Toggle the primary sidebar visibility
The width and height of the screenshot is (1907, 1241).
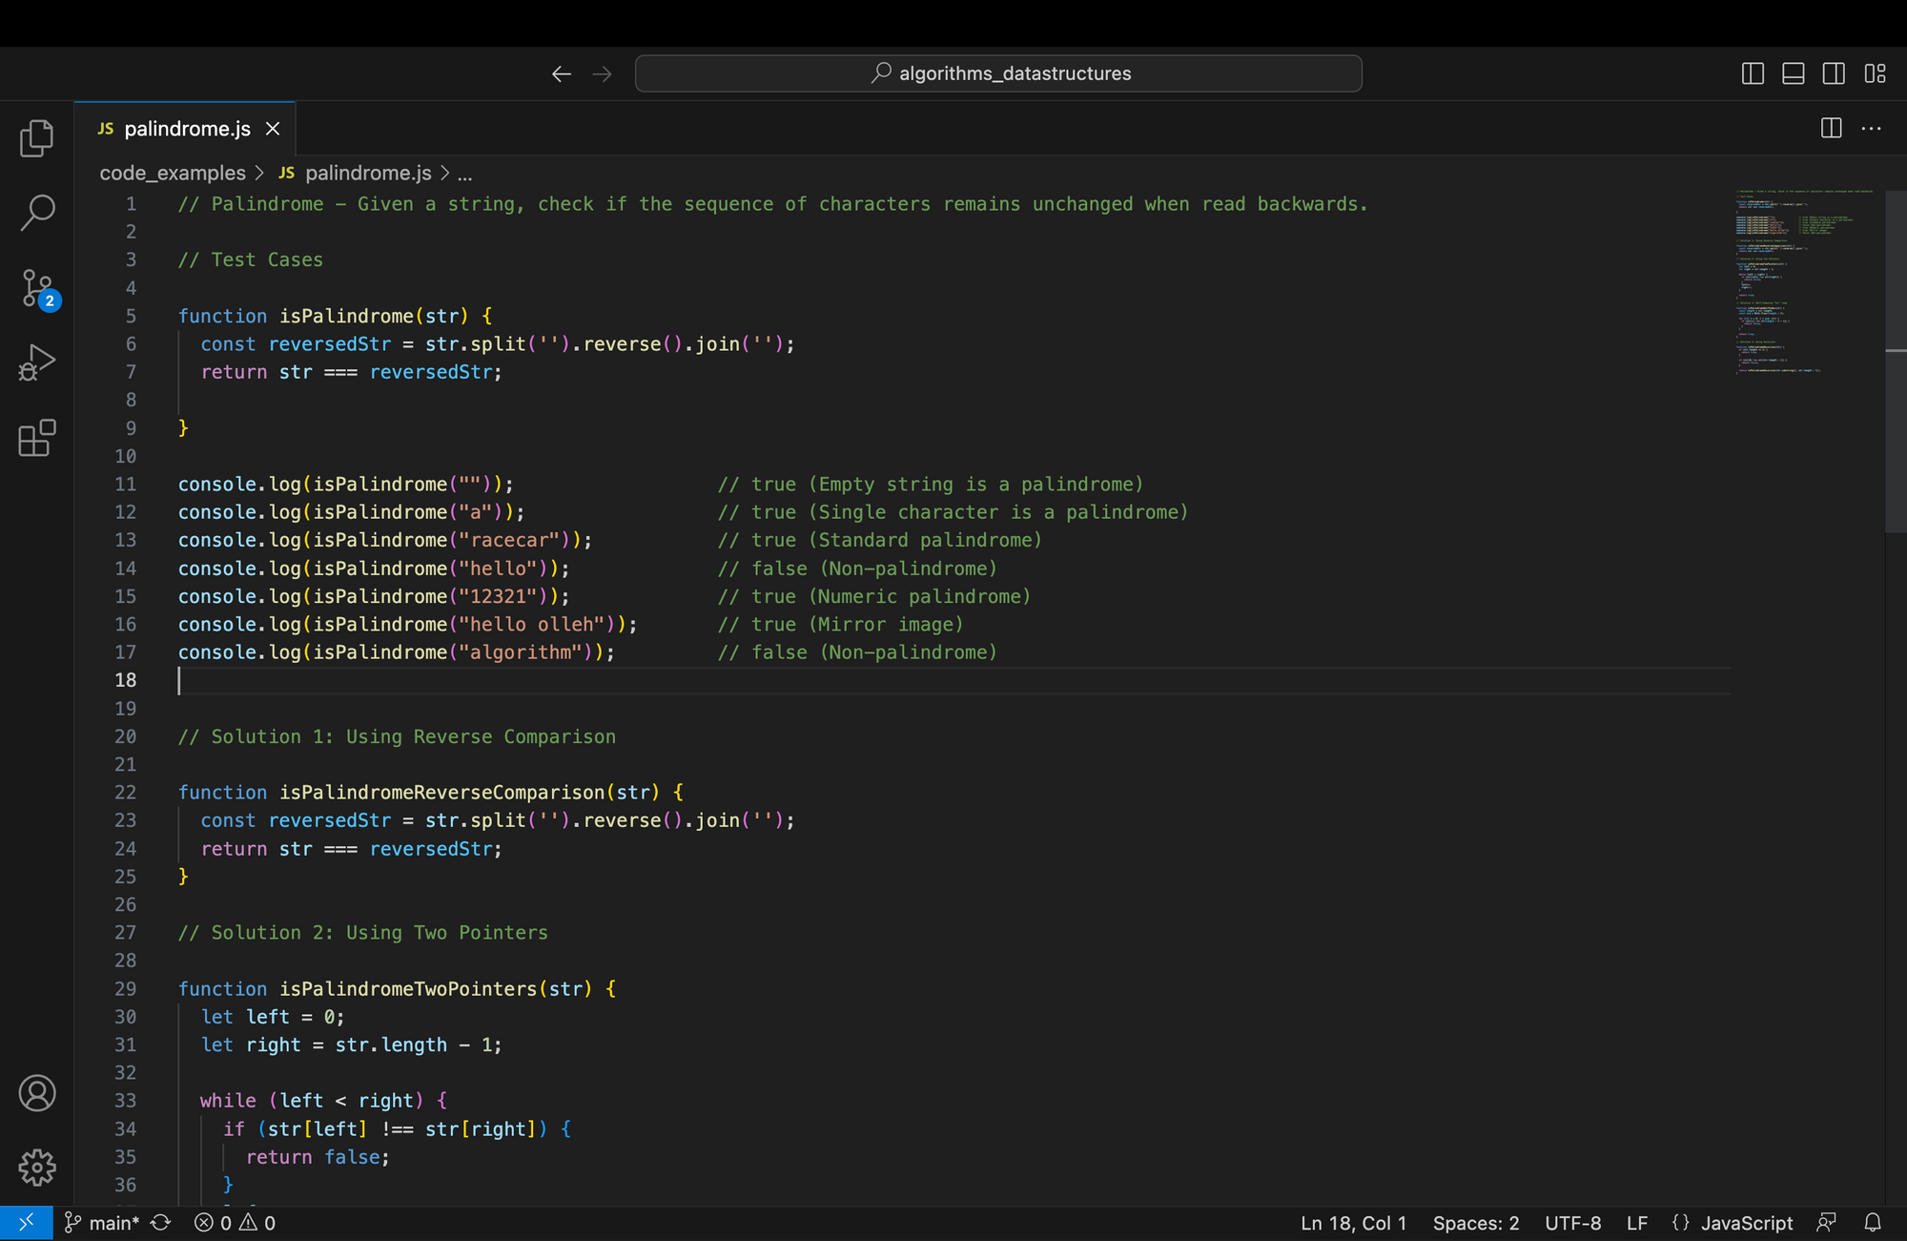coord(1752,73)
